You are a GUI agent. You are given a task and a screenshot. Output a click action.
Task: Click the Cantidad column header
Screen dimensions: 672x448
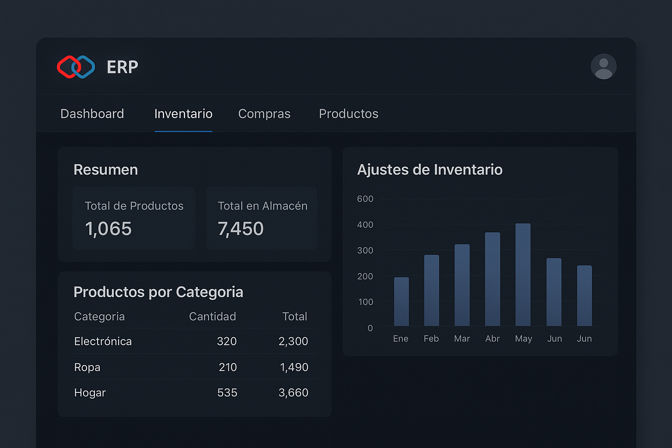(x=213, y=316)
